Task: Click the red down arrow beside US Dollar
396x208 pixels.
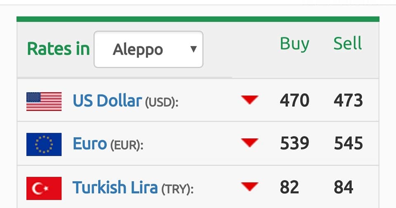Action: (x=250, y=100)
